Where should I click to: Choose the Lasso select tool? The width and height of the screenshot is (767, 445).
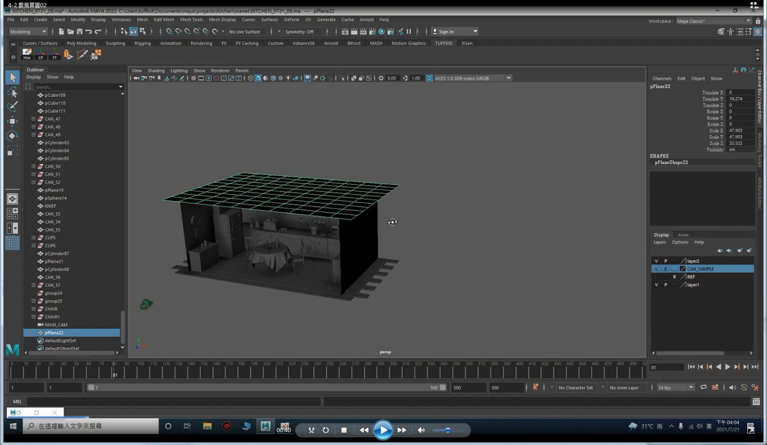[12, 92]
